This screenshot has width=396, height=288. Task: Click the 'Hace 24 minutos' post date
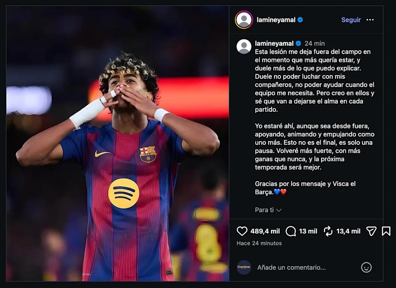pos(259,243)
